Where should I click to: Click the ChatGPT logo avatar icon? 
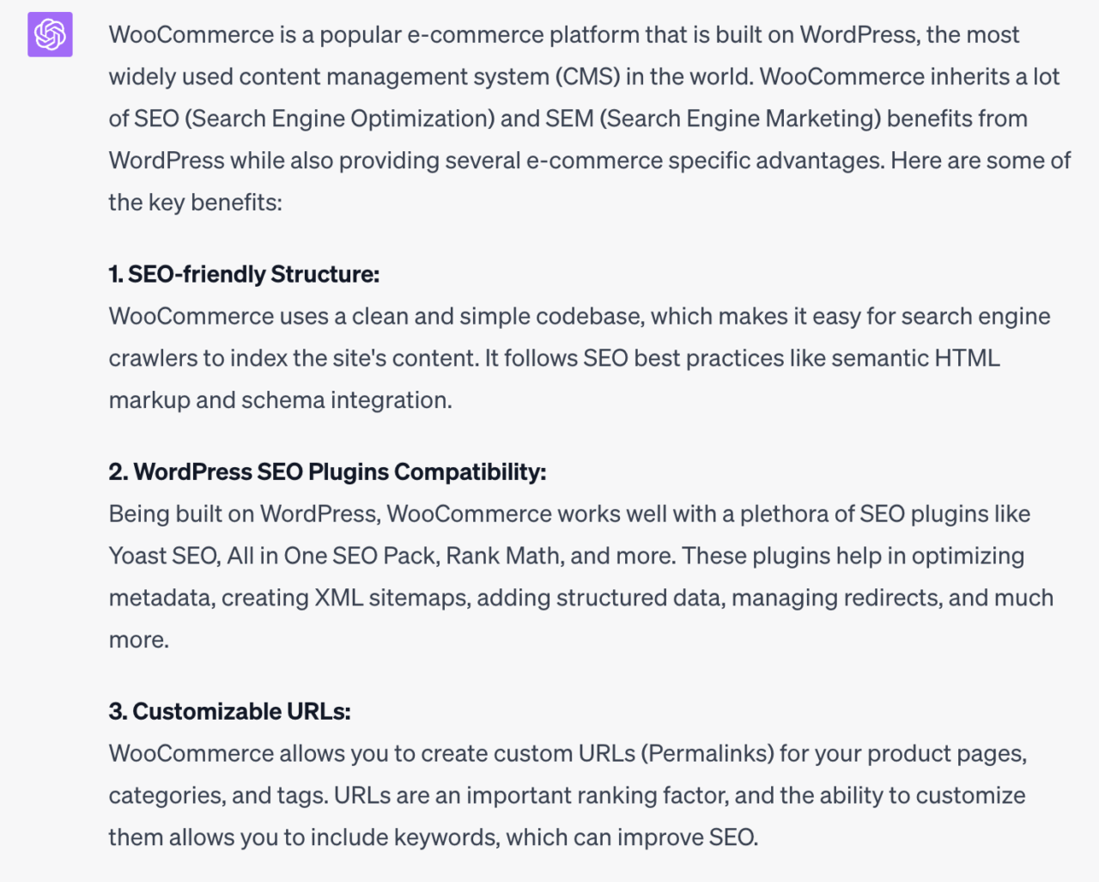[x=50, y=34]
